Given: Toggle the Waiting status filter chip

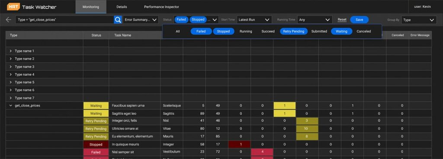Looking at the screenshot, I should [x=342, y=31].
